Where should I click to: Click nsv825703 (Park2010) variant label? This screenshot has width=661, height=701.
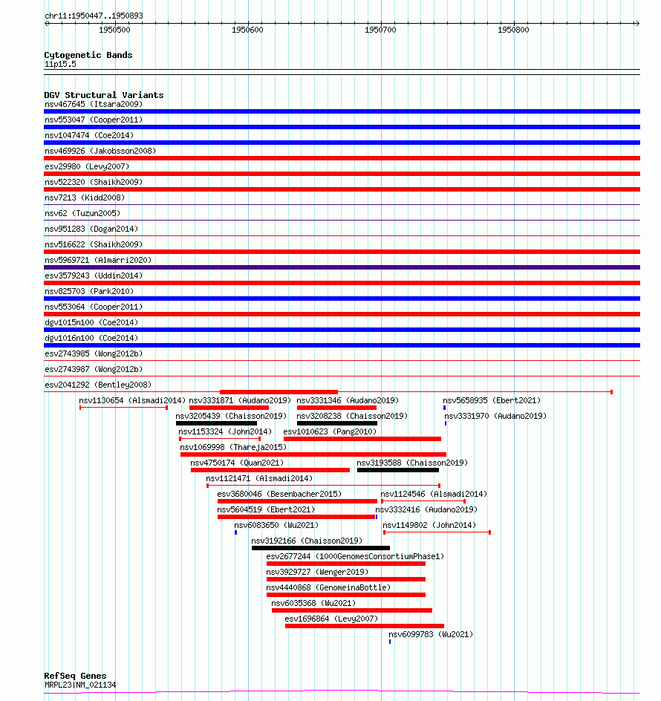89,292
